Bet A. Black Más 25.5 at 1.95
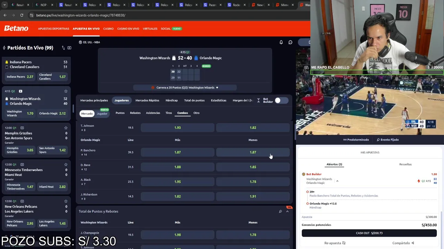444x249 pixels. [178, 182]
